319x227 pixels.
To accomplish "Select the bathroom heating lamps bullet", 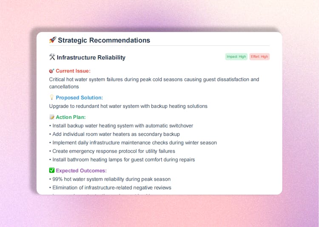I will (x=123, y=160).
